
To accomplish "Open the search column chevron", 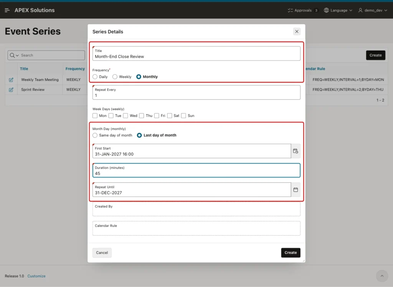I will [x=17, y=55].
